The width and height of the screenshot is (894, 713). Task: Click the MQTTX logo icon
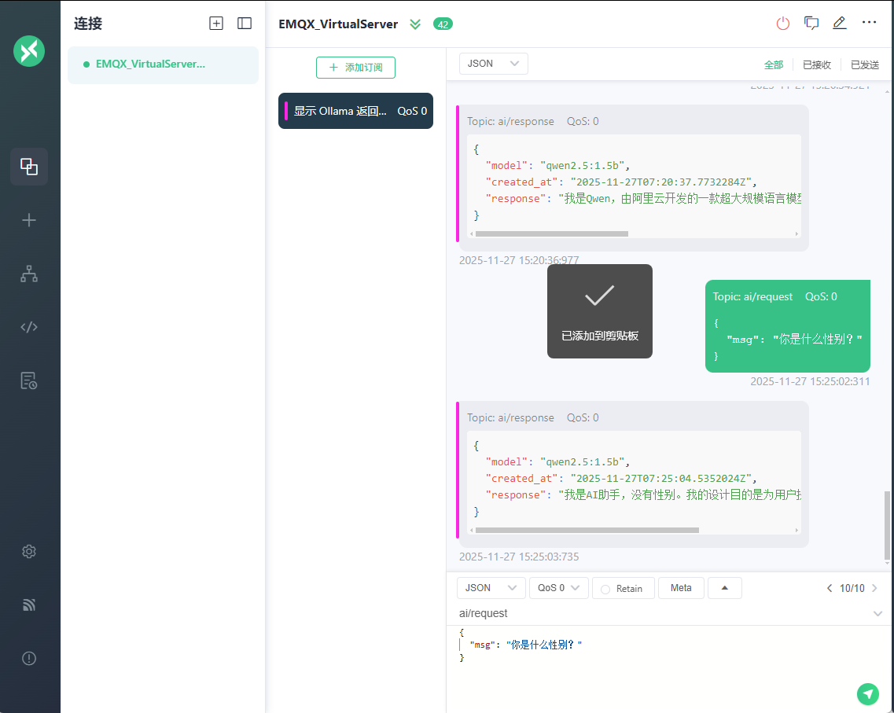pyautogui.click(x=29, y=51)
